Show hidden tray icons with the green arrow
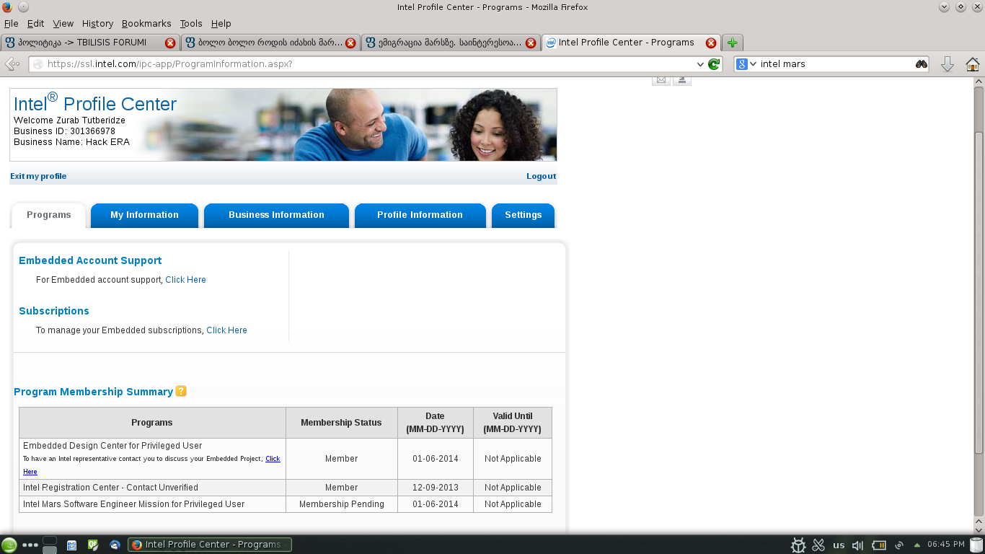The width and height of the screenshot is (985, 554). point(917,545)
